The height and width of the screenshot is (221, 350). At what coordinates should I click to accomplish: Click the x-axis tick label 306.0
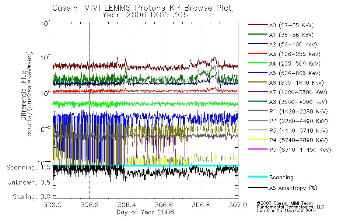point(53,205)
